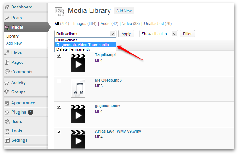Click the Groups balloon icon
Image resolution: width=239 pixels, height=155 pixels.
click(7, 92)
